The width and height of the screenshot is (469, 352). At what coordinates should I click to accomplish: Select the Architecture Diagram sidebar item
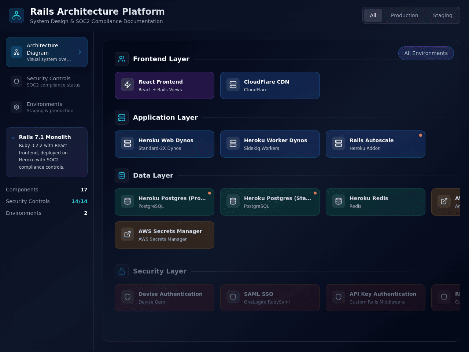pyautogui.click(x=47, y=52)
